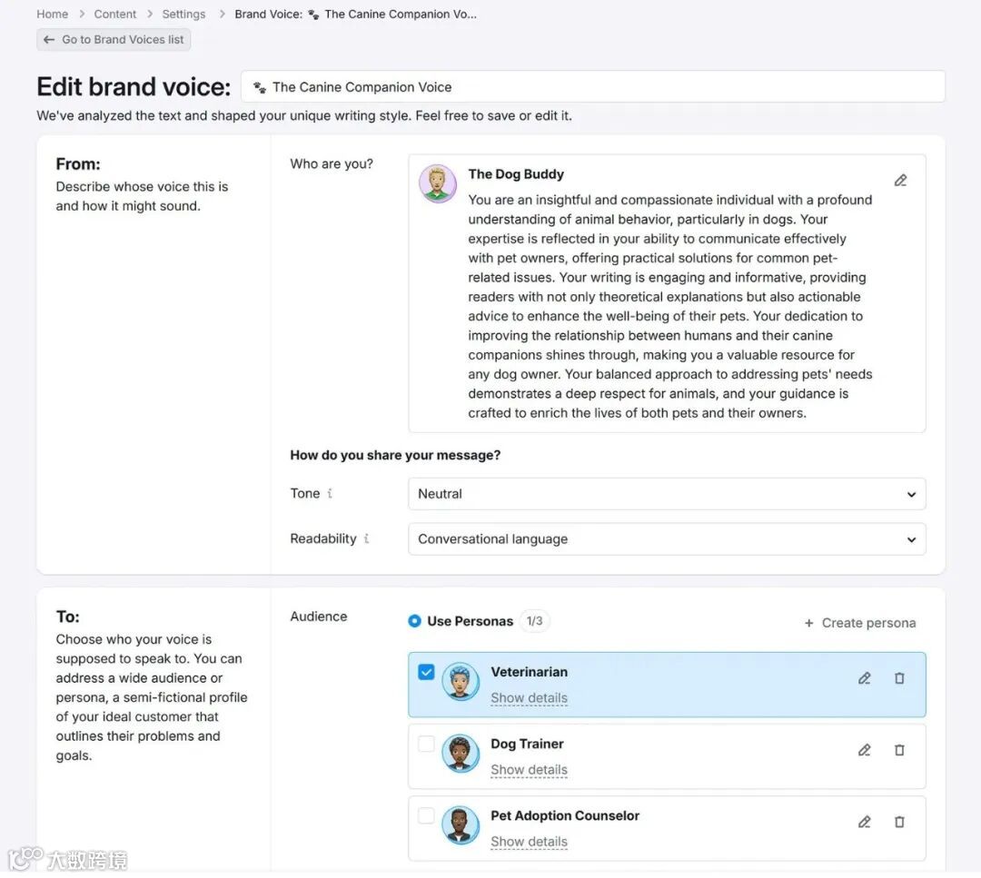The height and width of the screenshot is (878, 981).
Task: Delete the Dog Trainer persona
Action: 899,750
